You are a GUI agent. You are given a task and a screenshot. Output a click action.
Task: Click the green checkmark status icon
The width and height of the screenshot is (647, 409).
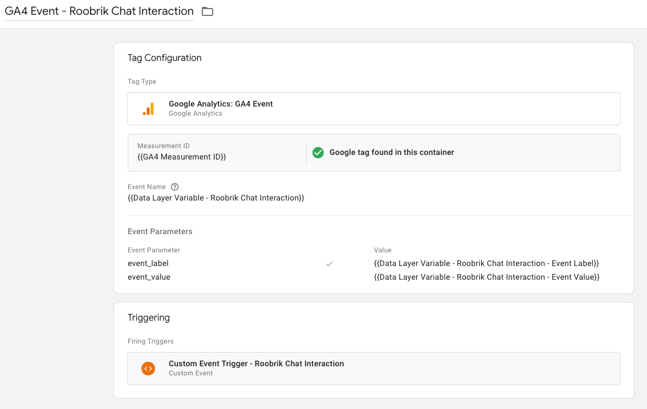click(x=318, y=153)
